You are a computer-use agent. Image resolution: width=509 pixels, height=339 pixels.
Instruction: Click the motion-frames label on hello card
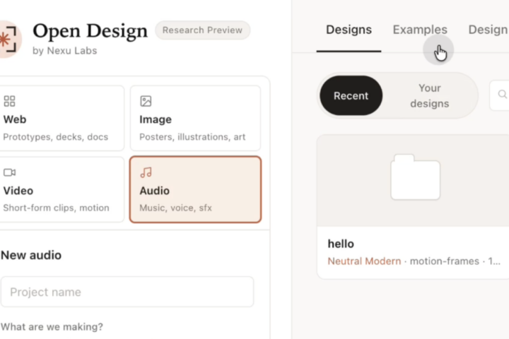coord(445,261)
